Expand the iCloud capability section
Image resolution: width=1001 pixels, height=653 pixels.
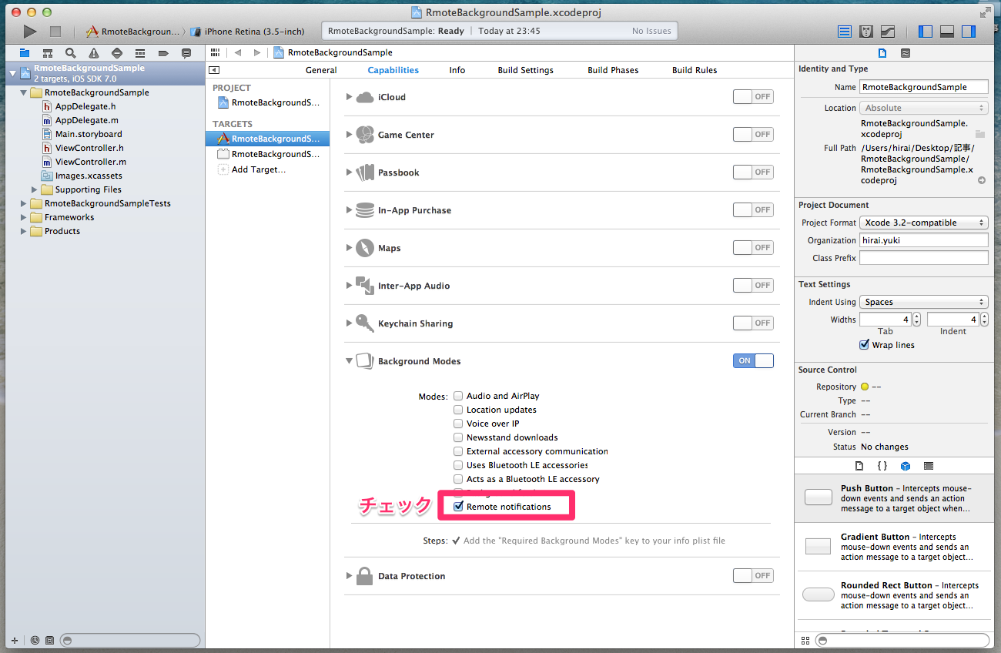coord(349,96)
